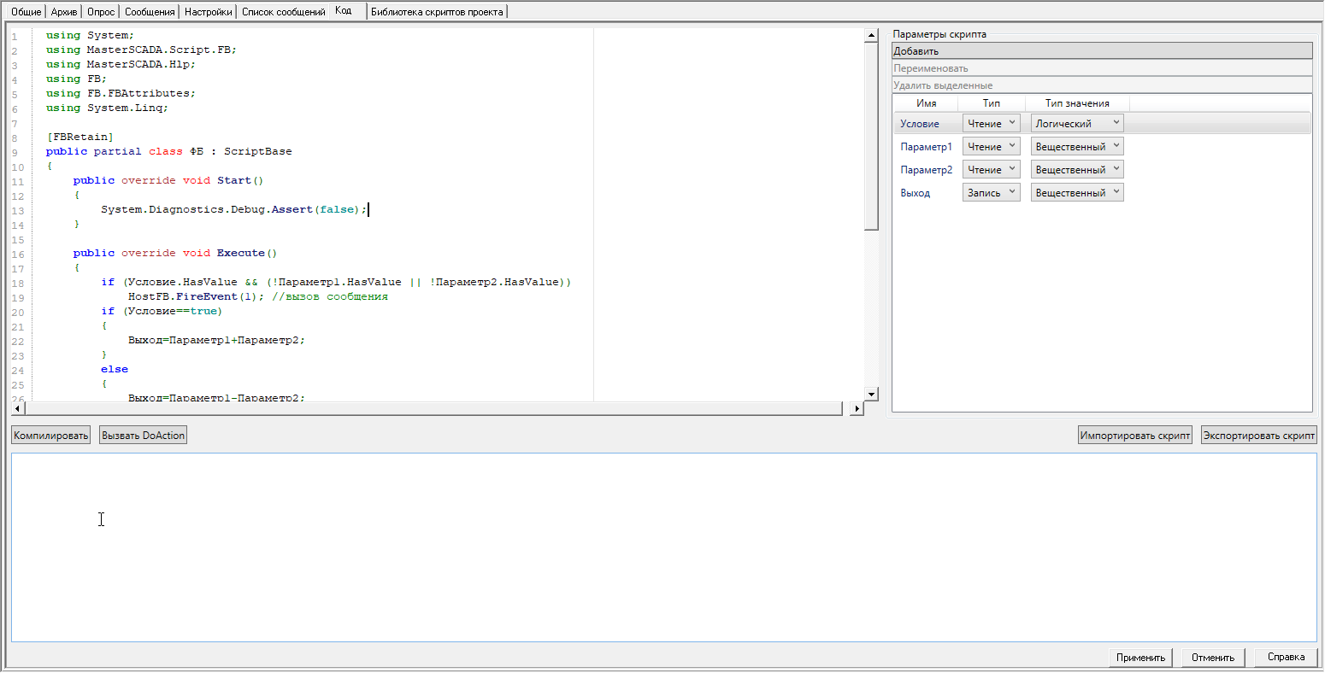The width and height of the screenshot is (1325, 673).
Task: Switch to the Архив tab
Action: (x=64, y=12)
